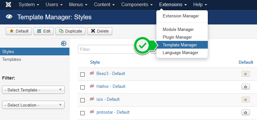This screenshot has height=122, width=257.
Task: Click the eye icon beside isis - Default
Action: [x=92, y=99]
